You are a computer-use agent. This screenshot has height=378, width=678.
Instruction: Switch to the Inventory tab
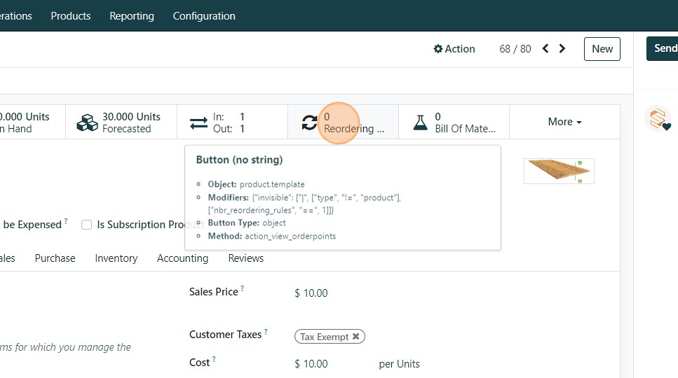[x=116, y=258]
